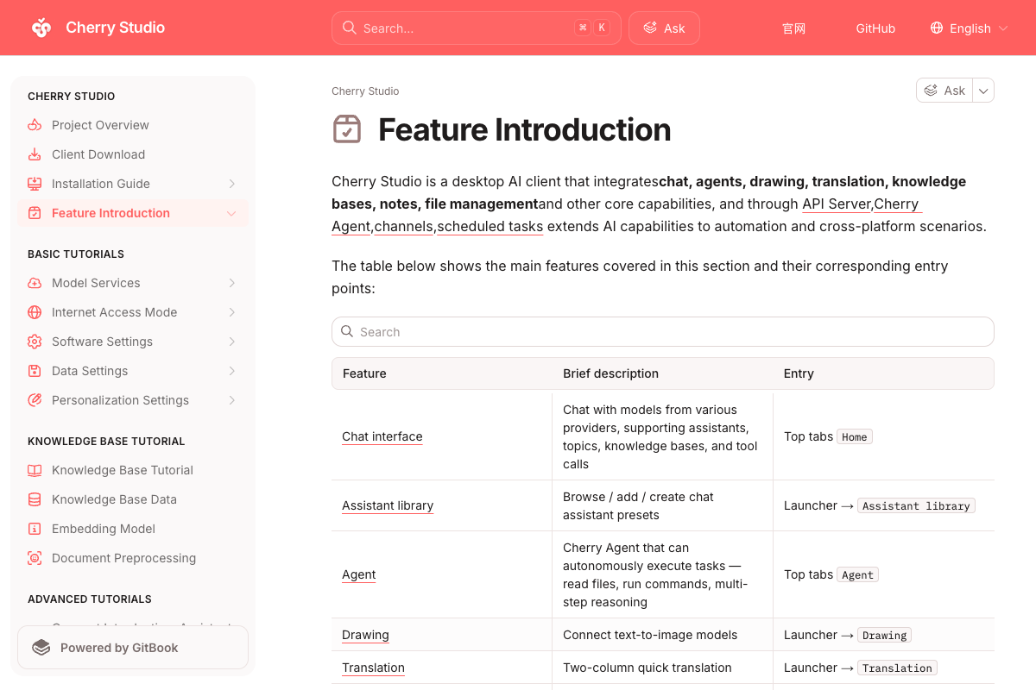Click the Personalization Settings icon

coord(35,400)
